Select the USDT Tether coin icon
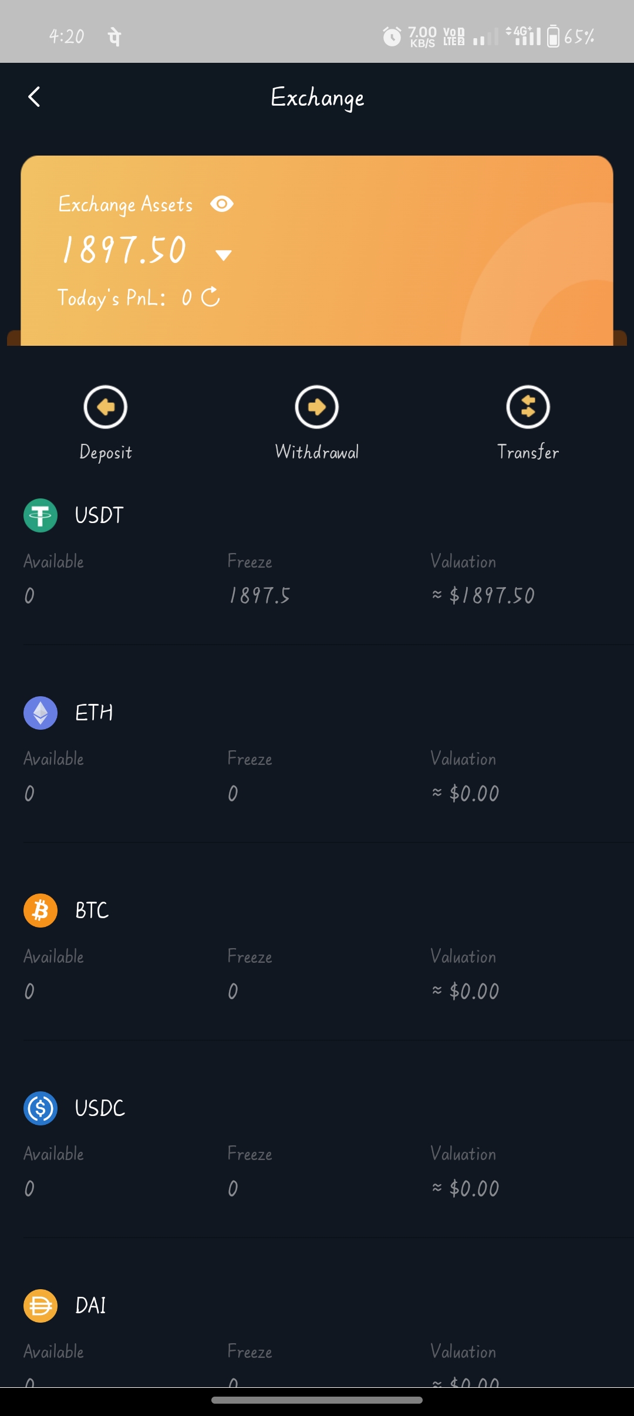634x1416 pixels. tap(41, 515)
